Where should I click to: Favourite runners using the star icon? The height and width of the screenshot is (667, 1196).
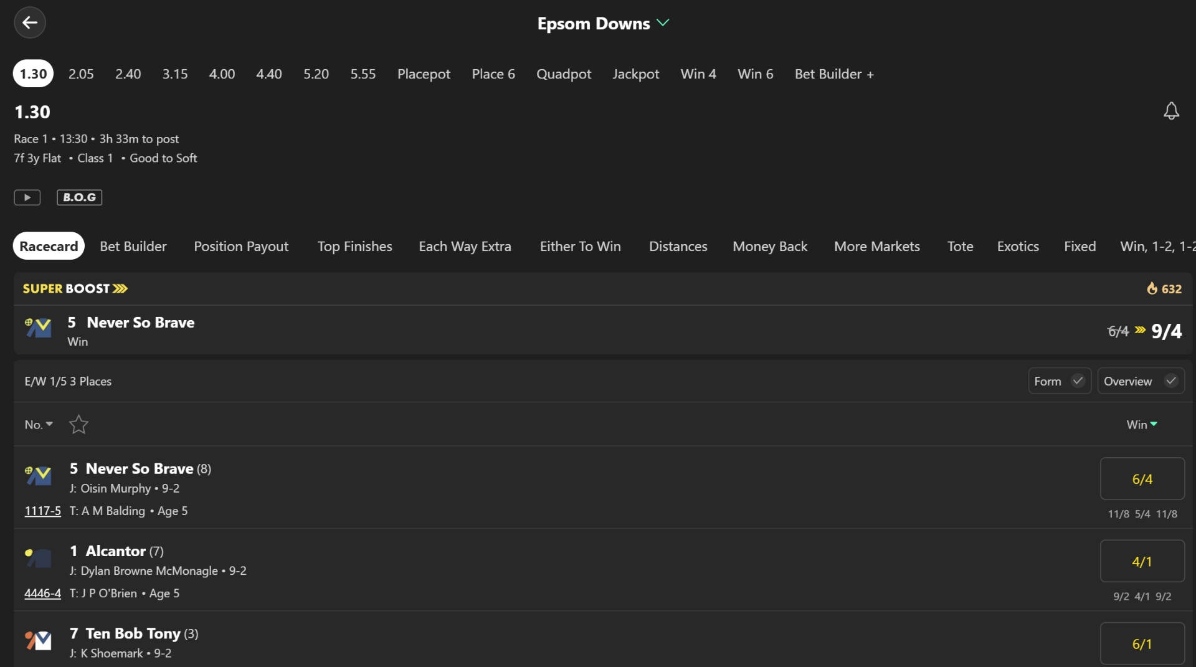coord(78,424)
